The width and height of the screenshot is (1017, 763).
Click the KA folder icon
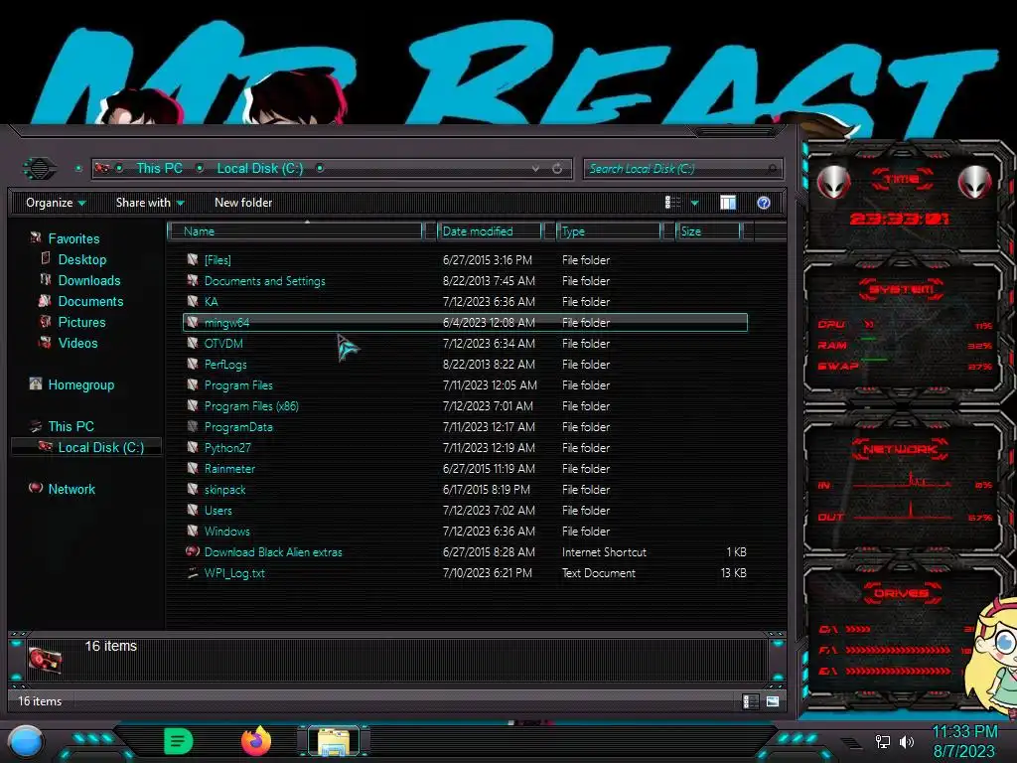(x=192, y=301)
